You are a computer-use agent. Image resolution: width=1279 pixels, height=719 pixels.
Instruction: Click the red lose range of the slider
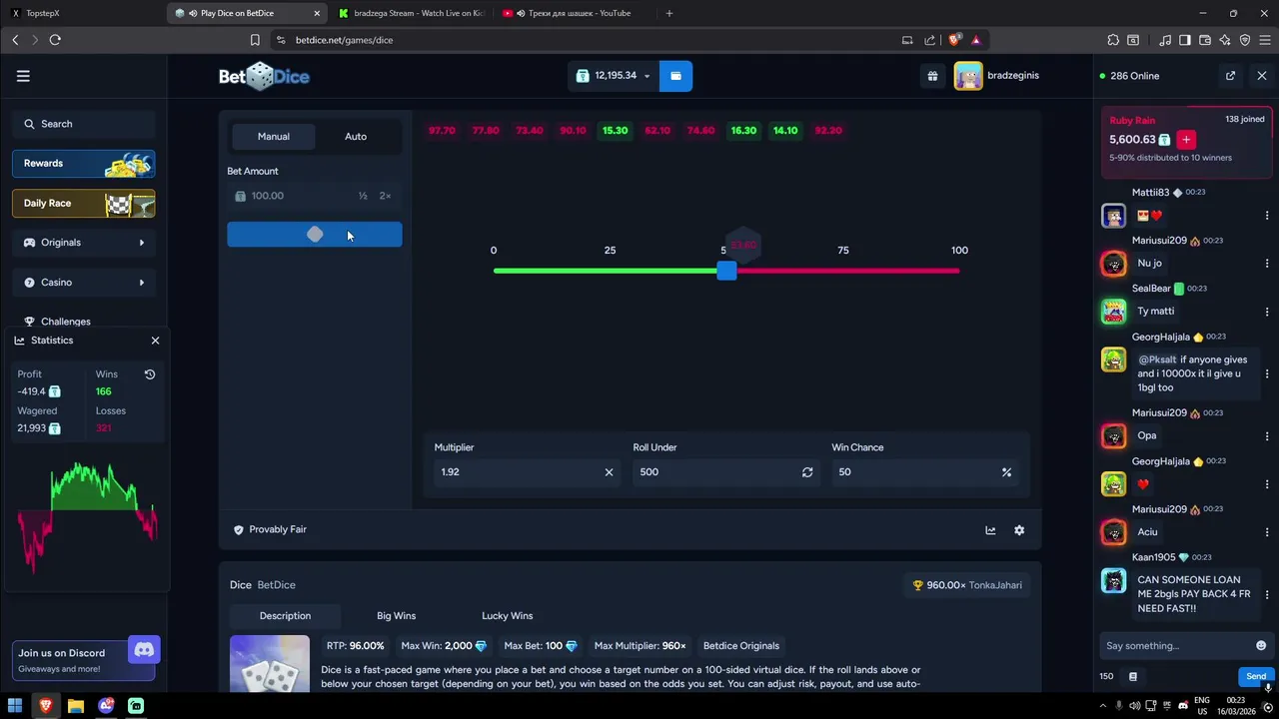tap(848, 271)
